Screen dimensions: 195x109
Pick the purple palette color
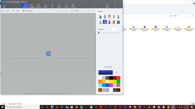coord(111,85)
